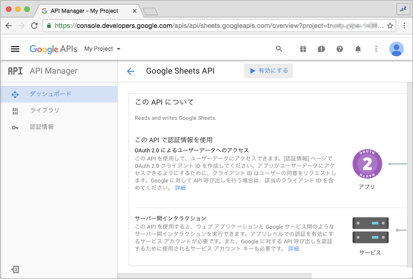
Task: Open a new browser tab
Action: 150,11
